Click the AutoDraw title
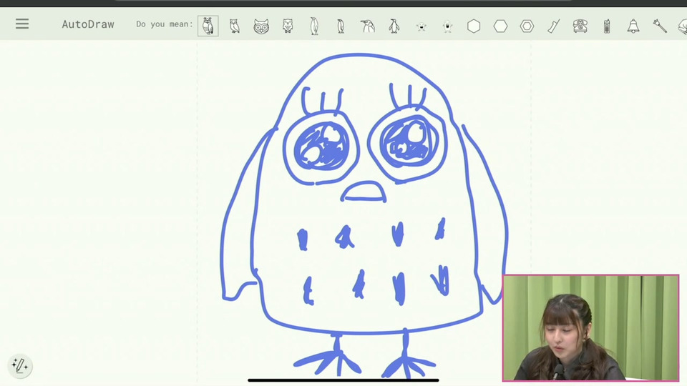This screenshot has height=386, width=687. tap(87, 24)
